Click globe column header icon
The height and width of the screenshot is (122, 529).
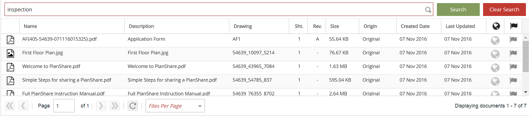(496, 26)
